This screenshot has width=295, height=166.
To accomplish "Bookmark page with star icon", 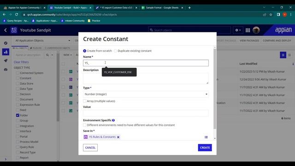I will [271, 14].
